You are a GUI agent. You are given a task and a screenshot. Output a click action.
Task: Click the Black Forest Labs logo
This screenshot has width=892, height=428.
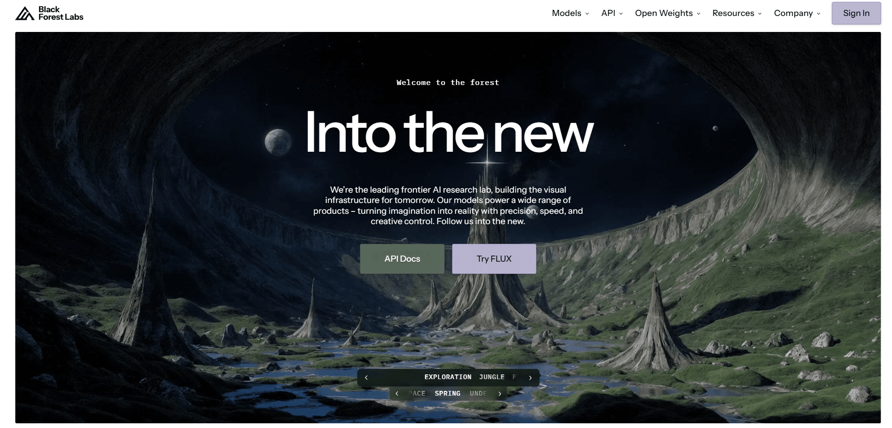pos(49,13)
